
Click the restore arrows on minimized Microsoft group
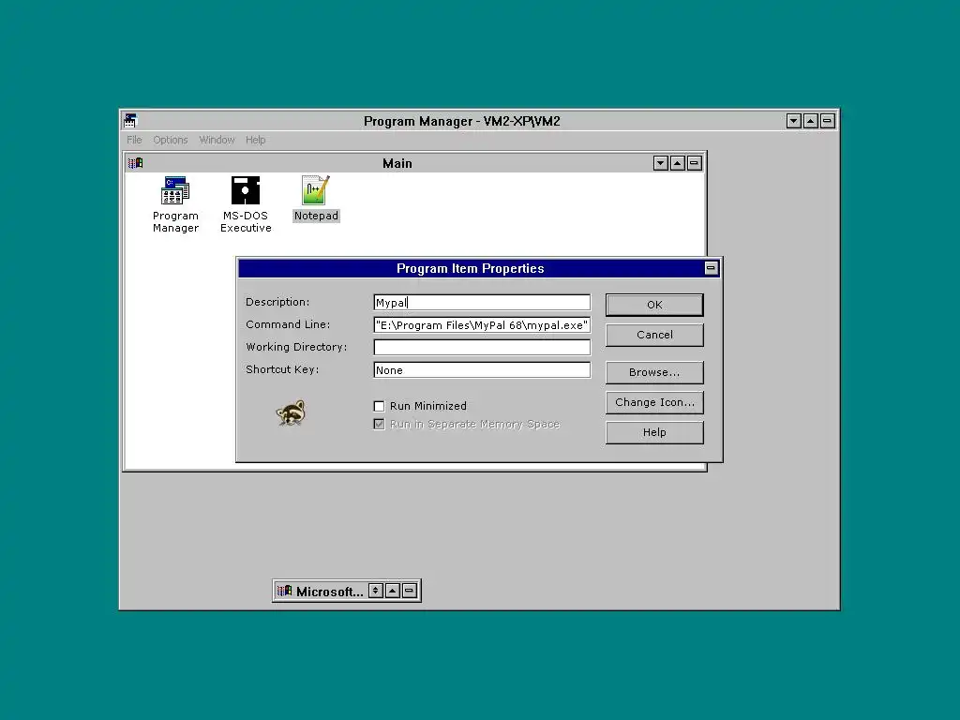(x=376, y=591)
